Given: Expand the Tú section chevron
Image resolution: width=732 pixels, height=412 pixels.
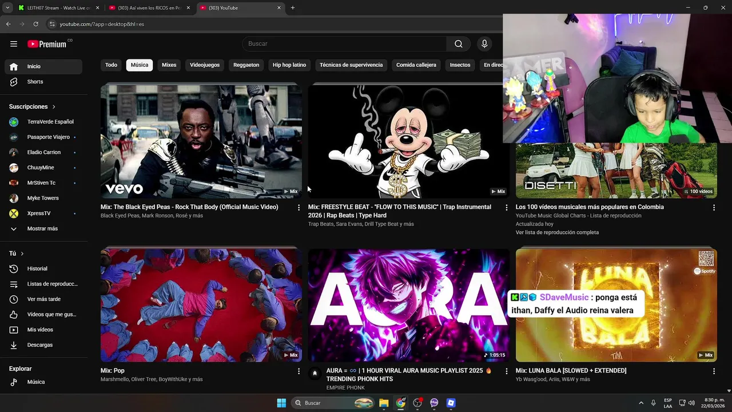Looking at the screenshot, I should tap(22, 253).
